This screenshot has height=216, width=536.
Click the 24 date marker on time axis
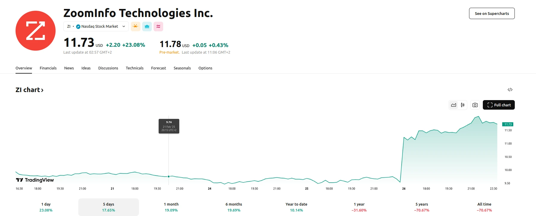tap(210, 189)
